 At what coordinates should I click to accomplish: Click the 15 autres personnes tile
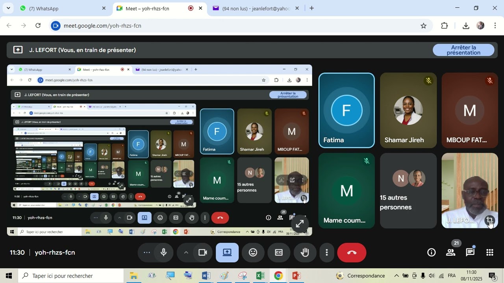click(x=408, y=191)
